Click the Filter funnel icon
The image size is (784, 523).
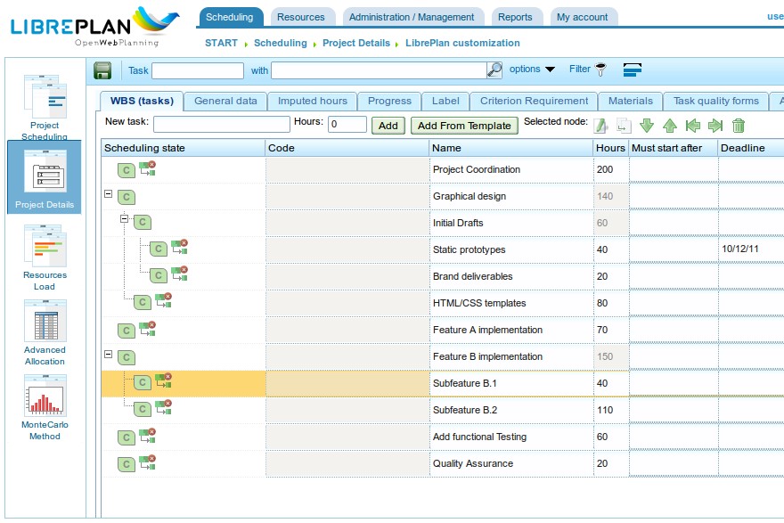click(601, 69)
